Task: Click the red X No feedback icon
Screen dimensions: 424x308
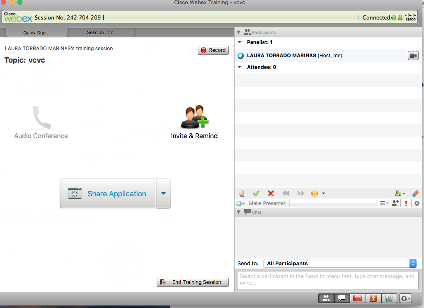Action: [271, 193]
